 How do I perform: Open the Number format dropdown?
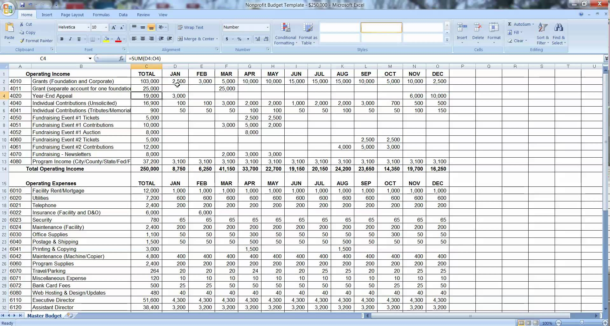[x=267, y=27]
